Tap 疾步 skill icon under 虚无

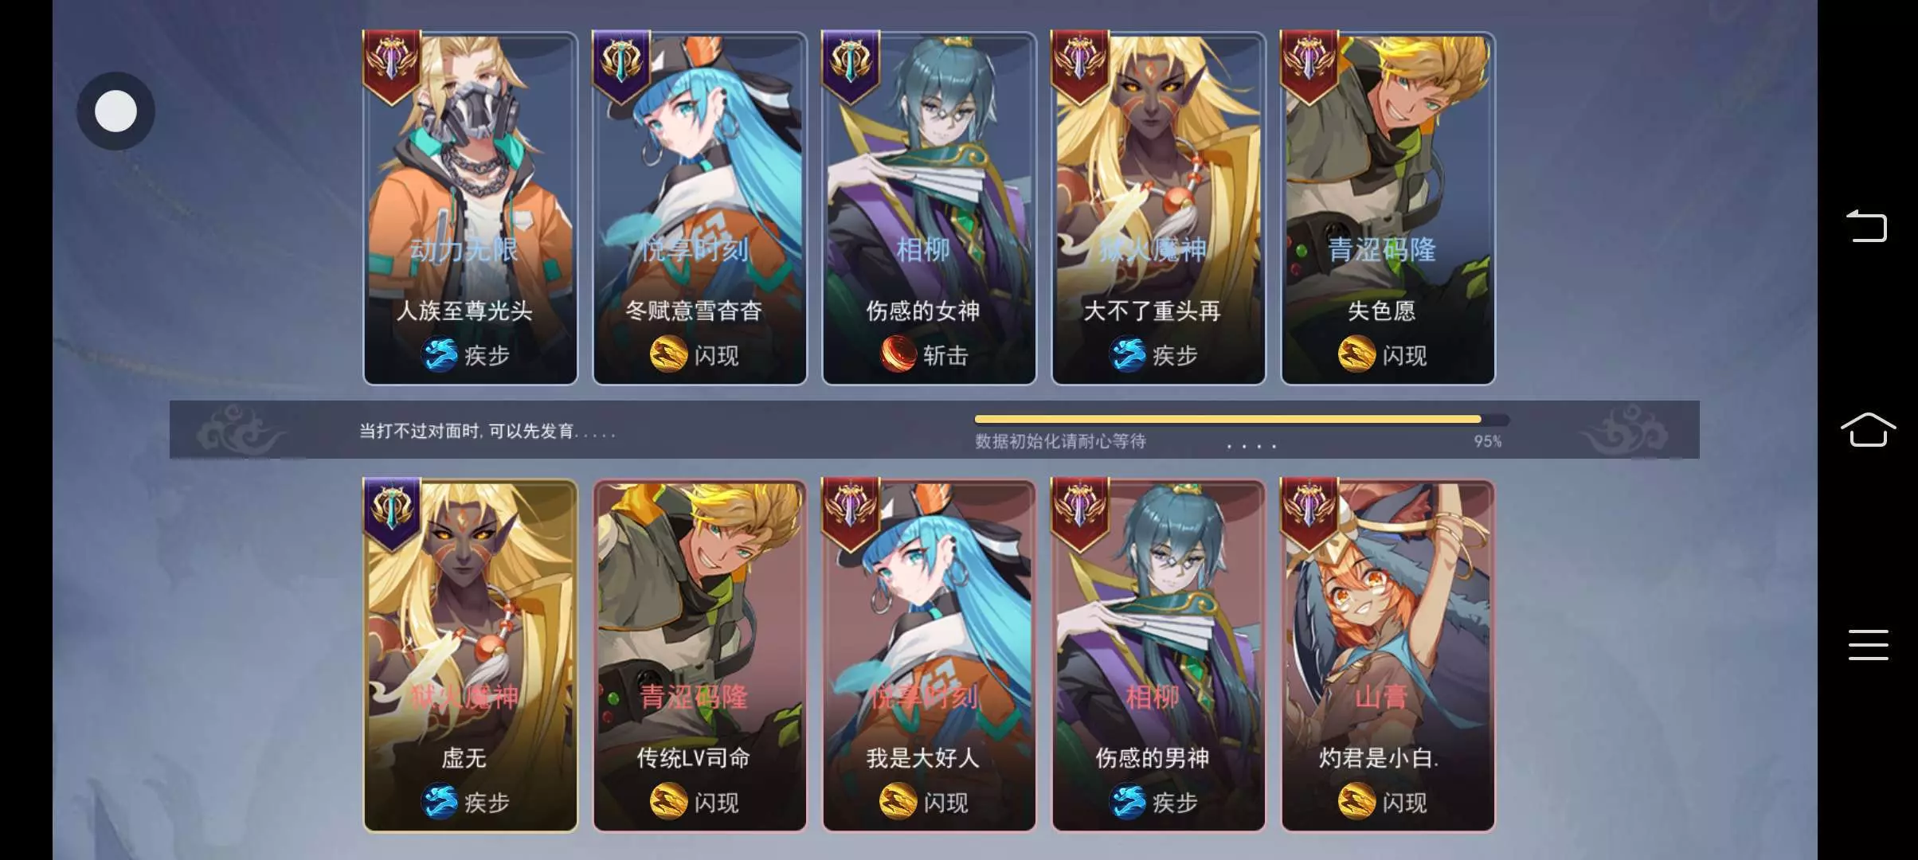point(440,802)
